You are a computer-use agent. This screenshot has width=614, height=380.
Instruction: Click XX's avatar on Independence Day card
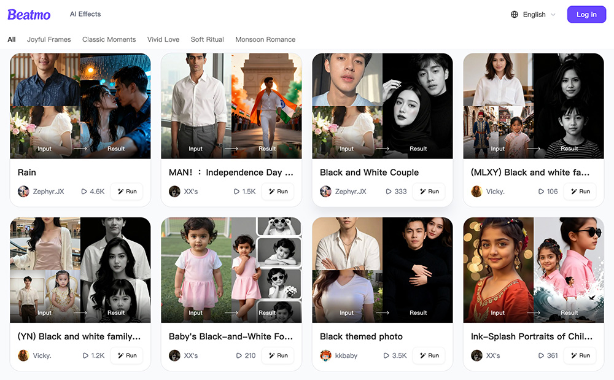[x=174, y=192]
